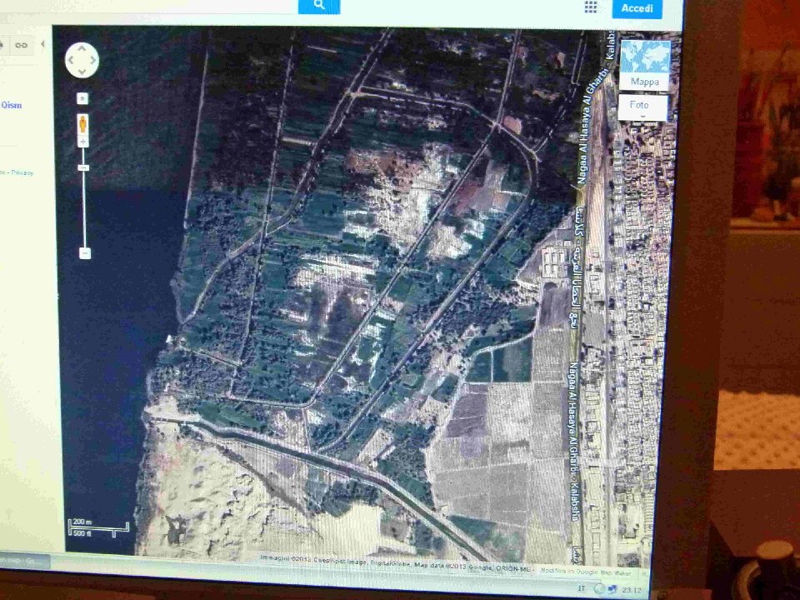The image size is (800, 600).
Task: Switch to the Mappa map view
Action: [x=645, y=66]
